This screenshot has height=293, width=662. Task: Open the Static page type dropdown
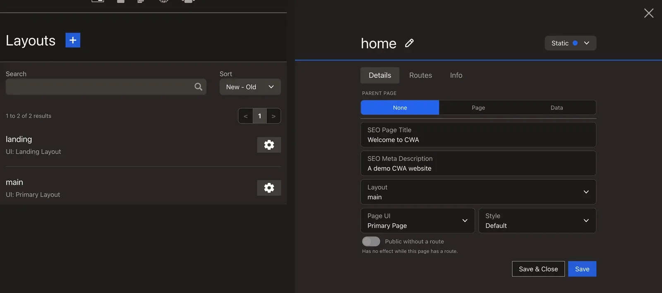click(x=570, y=43)
